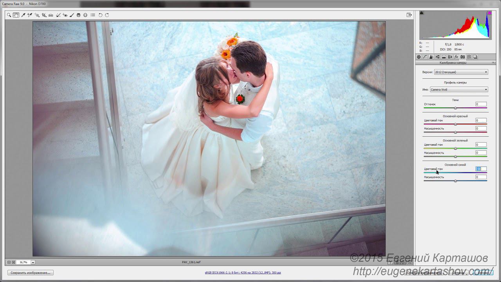Select the Hand tool
This screenshot has height=282, width=501.
point(16,15)
